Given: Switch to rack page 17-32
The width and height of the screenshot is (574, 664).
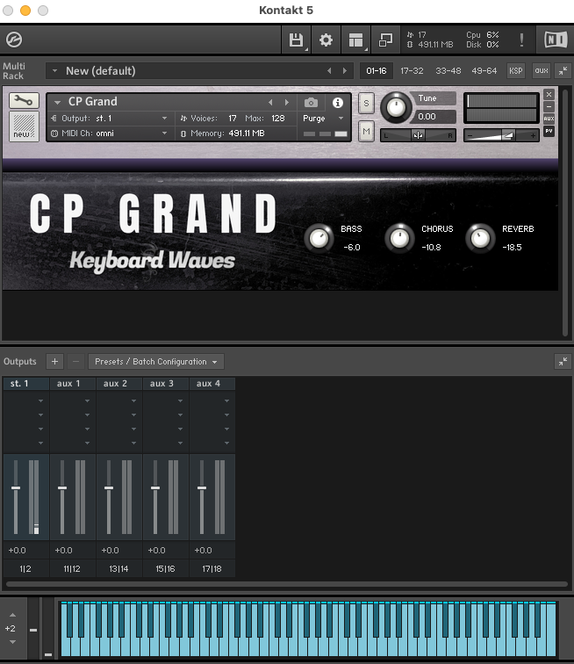Looking at the screenshot, I should click(x=412, y=71).
